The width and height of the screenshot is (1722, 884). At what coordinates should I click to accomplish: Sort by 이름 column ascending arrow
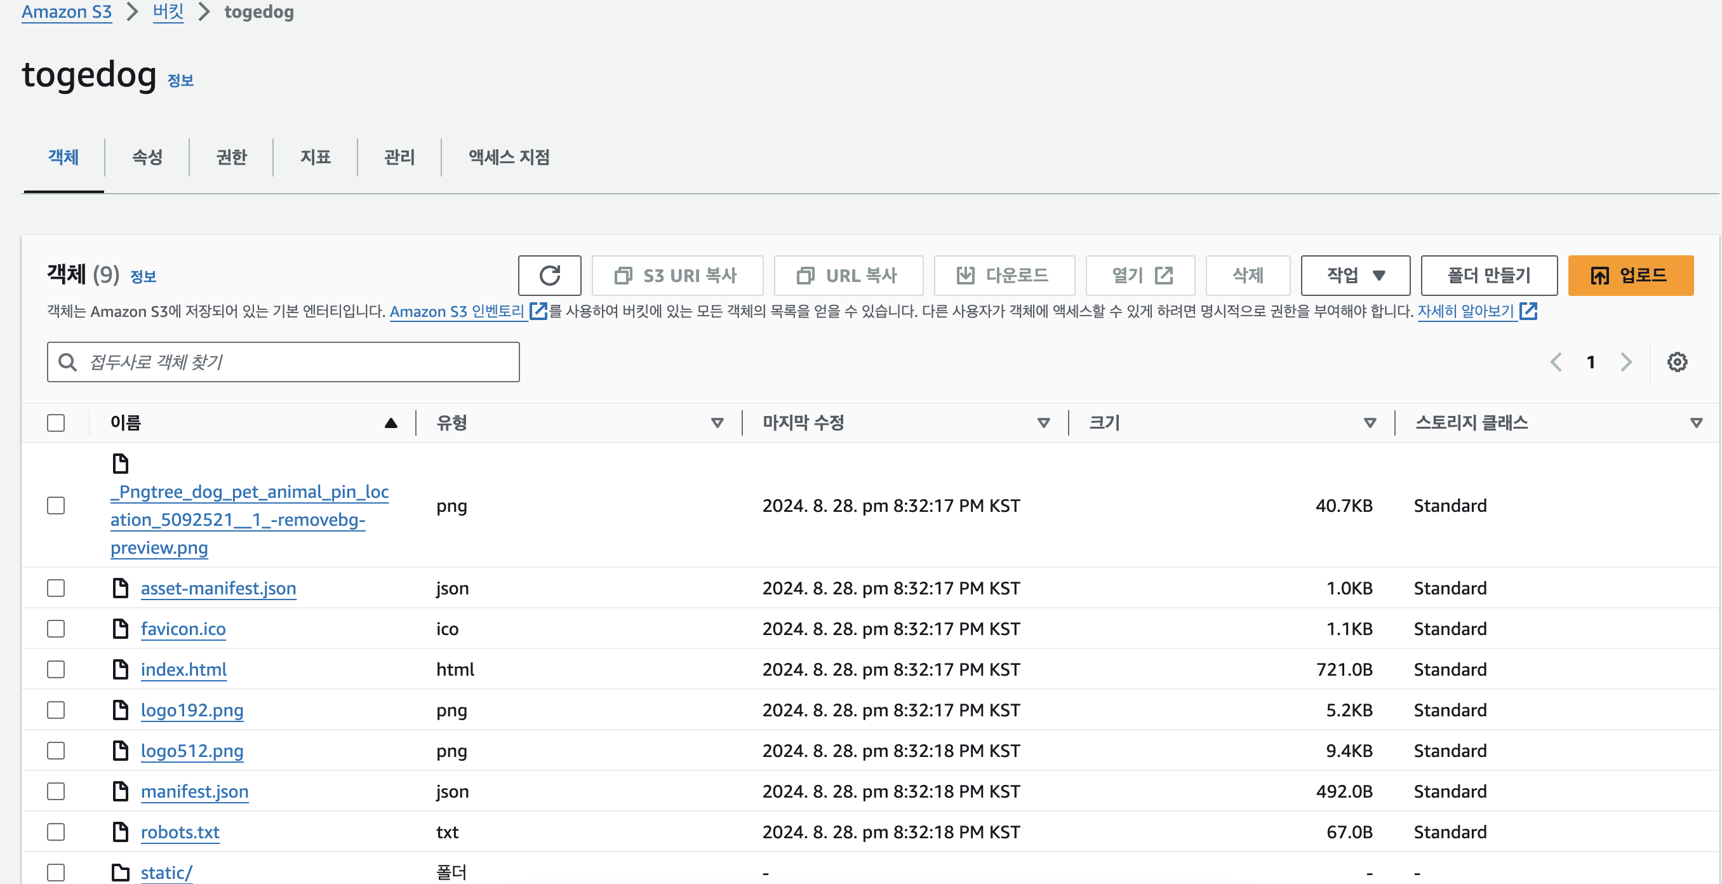click(391, 422)
